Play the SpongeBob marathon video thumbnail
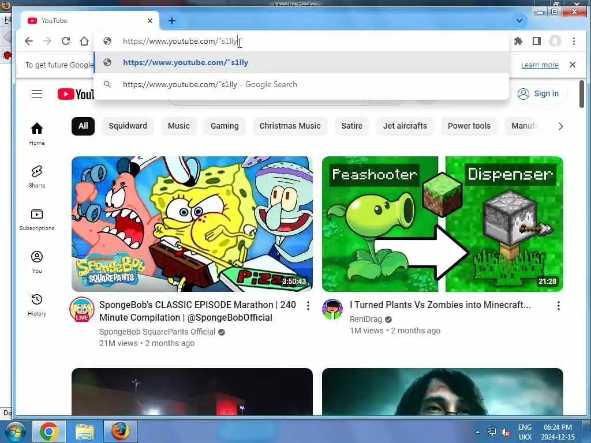The image size is (591, 443). 192,224
